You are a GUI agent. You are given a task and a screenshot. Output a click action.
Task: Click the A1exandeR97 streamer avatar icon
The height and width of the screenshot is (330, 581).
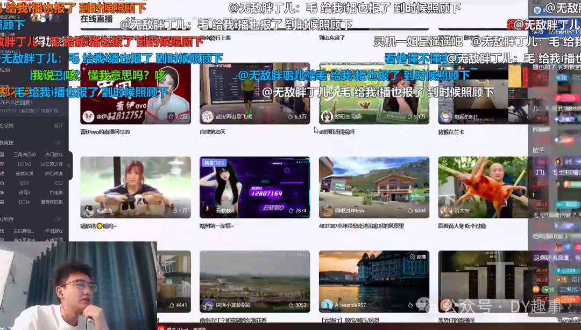pos(327,305)
